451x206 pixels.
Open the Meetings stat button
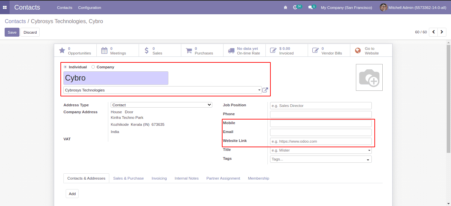point(118,51)
